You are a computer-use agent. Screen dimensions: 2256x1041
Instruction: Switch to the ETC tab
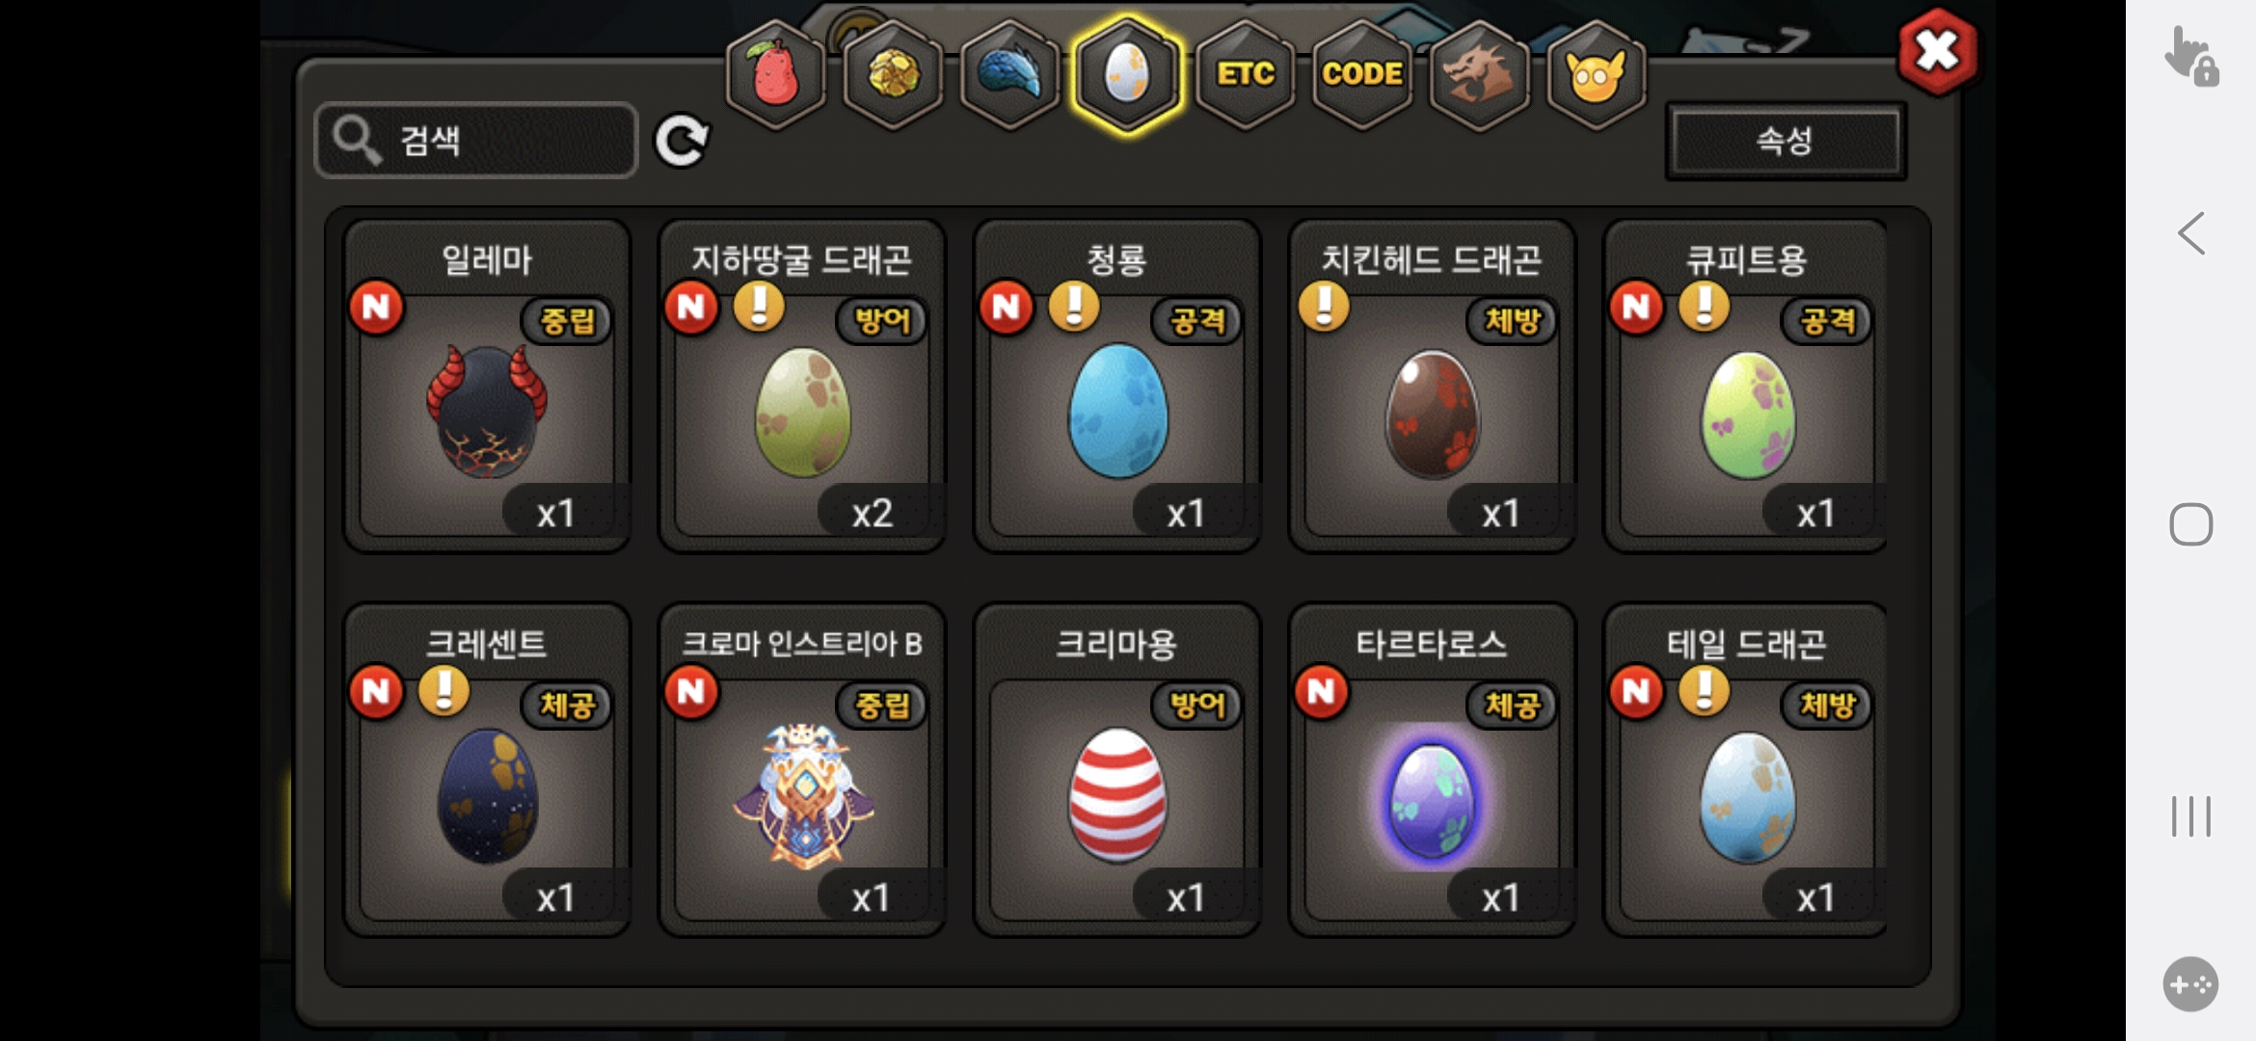click(1245, 75)
